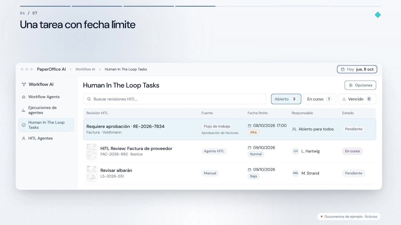Image resolution: width=401 pixels, height=225 pixels.
Task: Click the Workflow AI funnel icon in sidebar
Action: [24, 84]
